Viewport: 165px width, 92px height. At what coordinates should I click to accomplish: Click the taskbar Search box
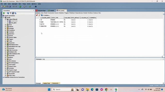(x=63, y=89)
